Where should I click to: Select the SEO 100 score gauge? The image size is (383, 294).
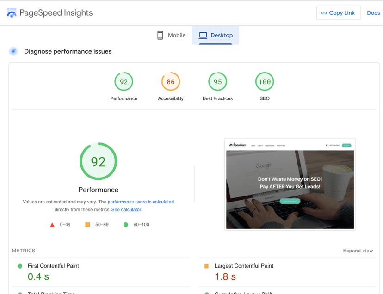tap(265, 82)
